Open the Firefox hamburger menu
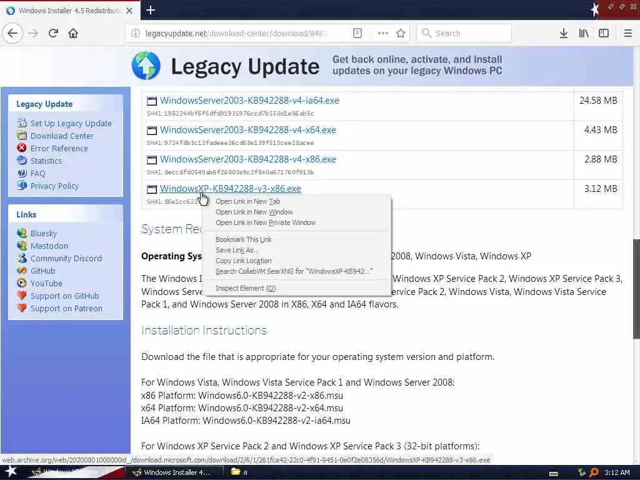Image resolution: width=640 pixels, height=480 pixels. coord(627,33)
